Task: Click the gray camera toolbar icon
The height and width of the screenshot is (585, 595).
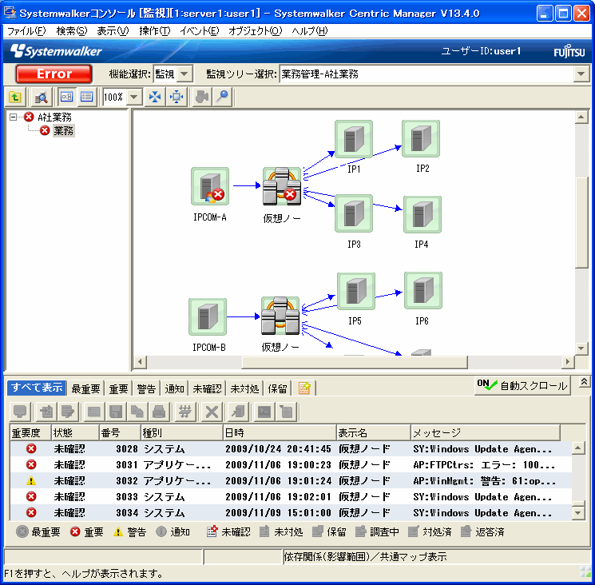Action: coord(202,97)
